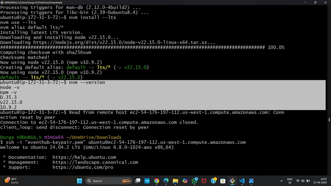Open McAfee from the taskbar
331x186 pixels.
click(x=204, y=181)
